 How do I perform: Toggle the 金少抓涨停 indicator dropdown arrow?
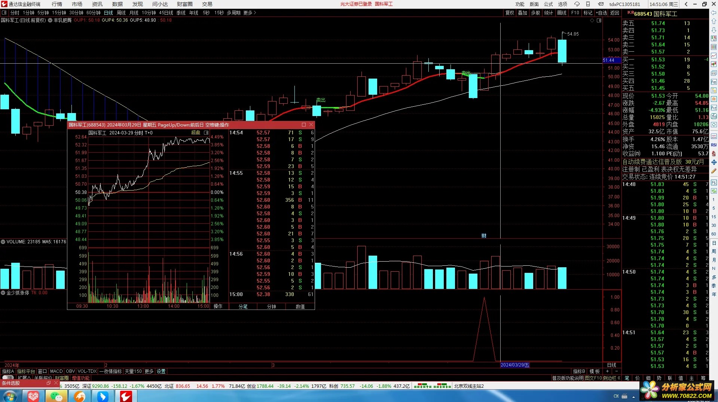pos(3,293)
